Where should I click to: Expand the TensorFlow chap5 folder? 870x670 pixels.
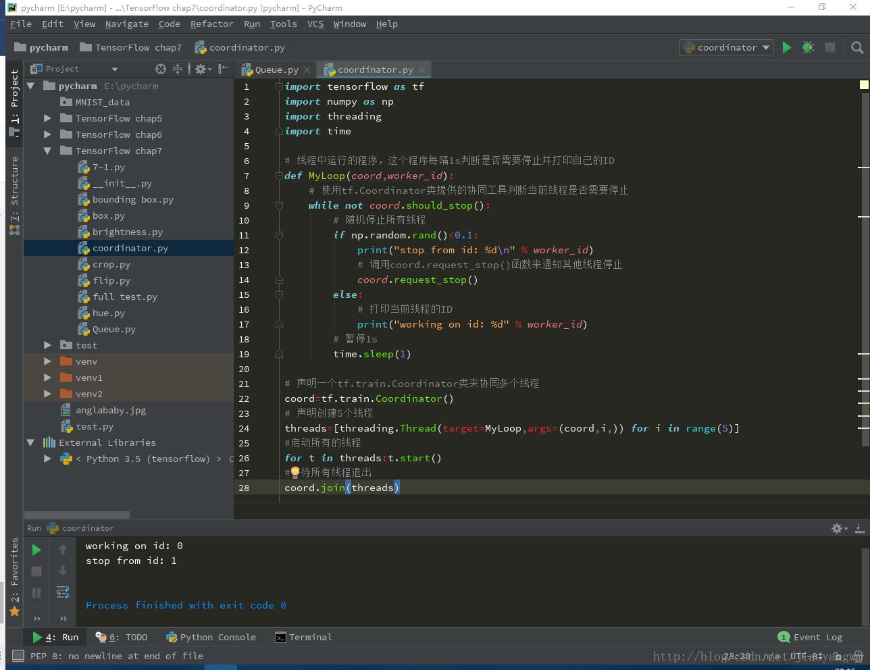click(x=47, y=118)
